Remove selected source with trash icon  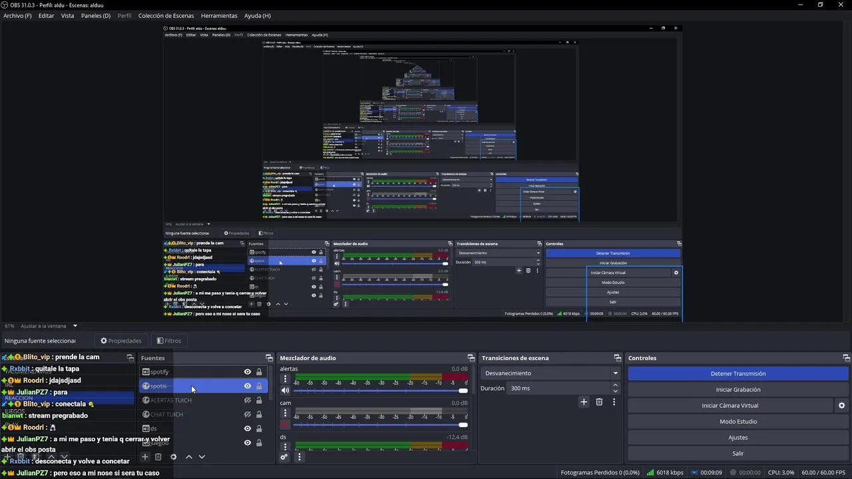tap(158, 457)
